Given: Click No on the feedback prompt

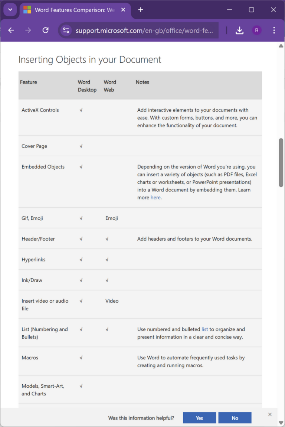Looking at the screenshot, I should tap(235, 417).
